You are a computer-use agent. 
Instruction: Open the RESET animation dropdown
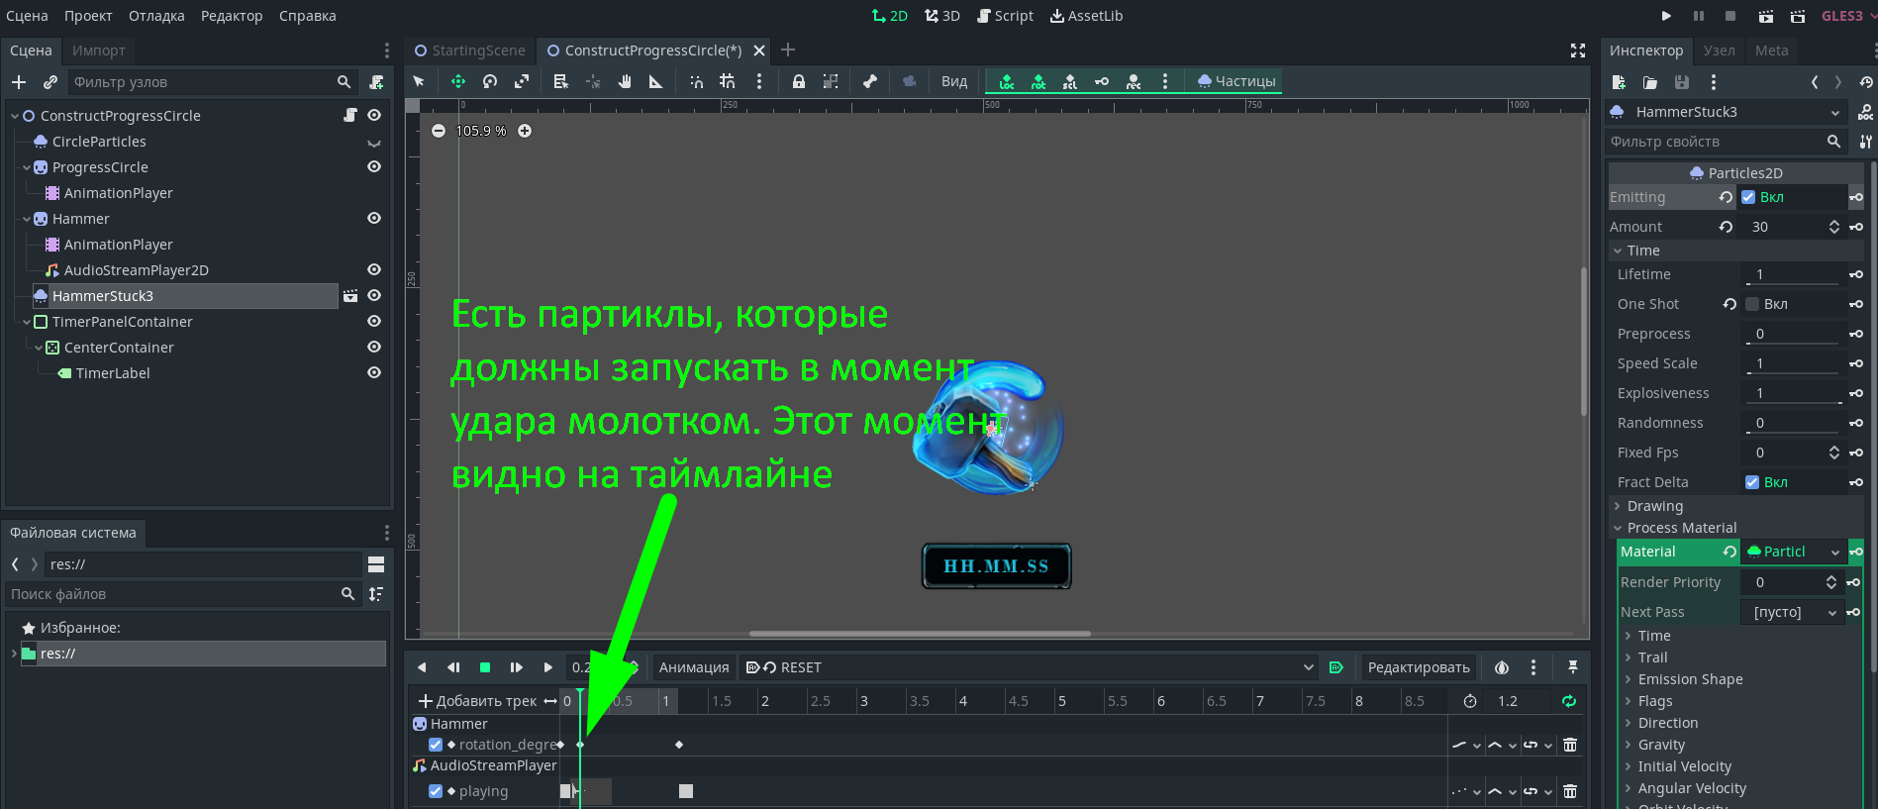[1030, 667]
